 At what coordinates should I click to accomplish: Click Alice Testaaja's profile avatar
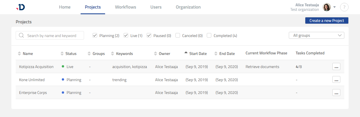[x=326, y=7]
